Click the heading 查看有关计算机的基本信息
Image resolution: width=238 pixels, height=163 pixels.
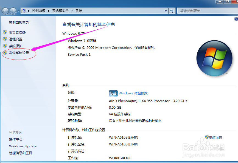[x=89, y=25]
